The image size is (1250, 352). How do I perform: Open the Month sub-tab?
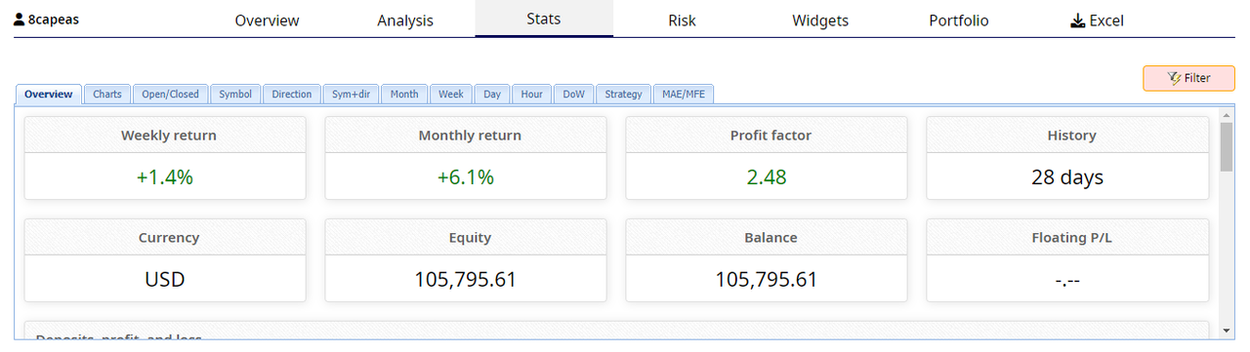[404, 95]
